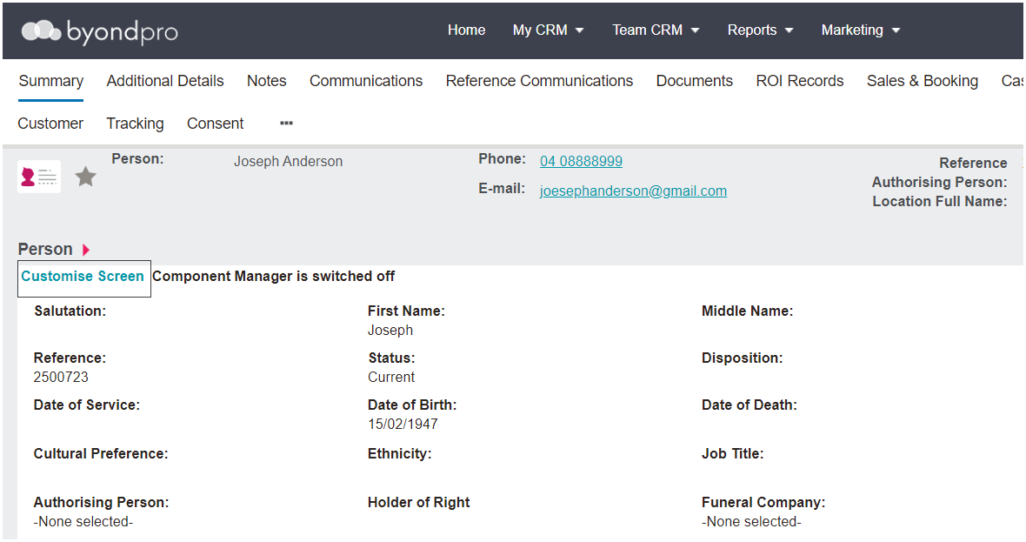Click the Person section heading
This screenshot has height=542, width=1026.
[x=45, y=250]
